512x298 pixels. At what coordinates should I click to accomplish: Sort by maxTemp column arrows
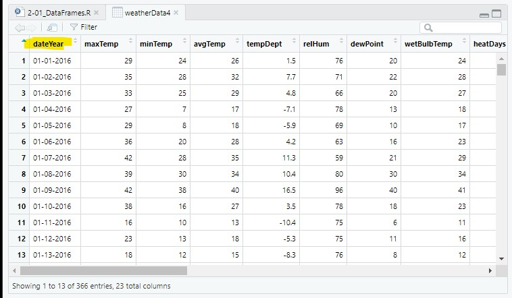130,40
